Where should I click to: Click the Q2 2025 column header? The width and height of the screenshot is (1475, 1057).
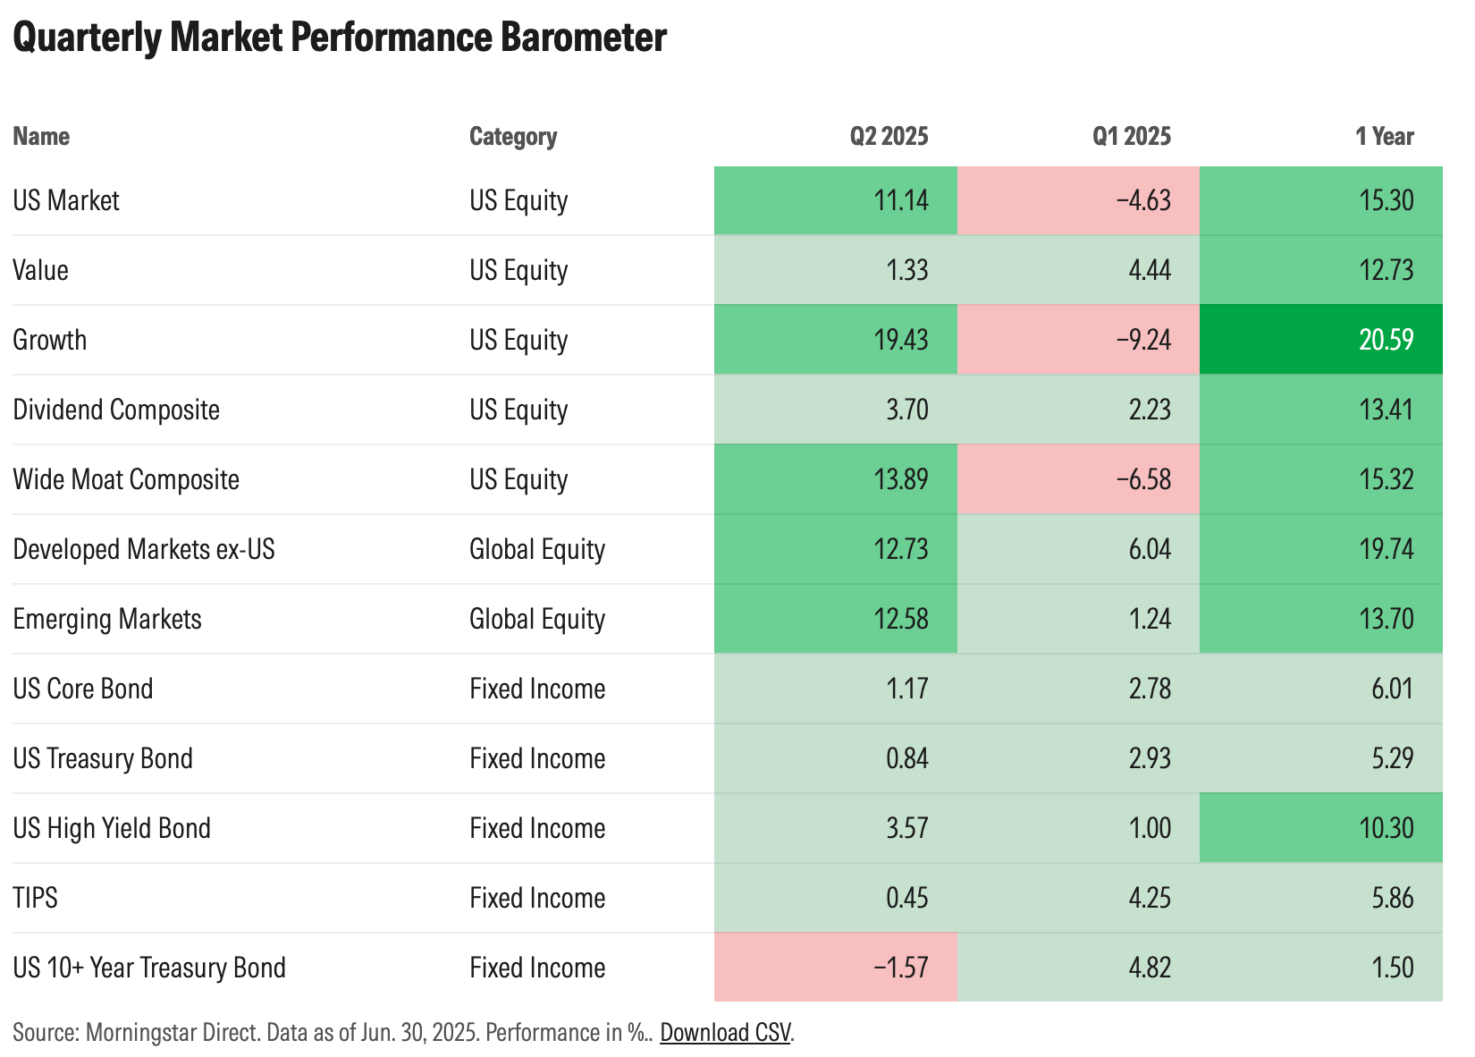click(889, 136)
